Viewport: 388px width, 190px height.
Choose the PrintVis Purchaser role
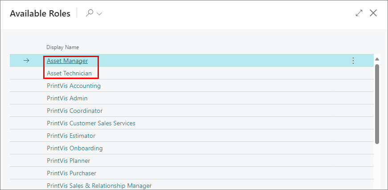(x=71, y=173)
